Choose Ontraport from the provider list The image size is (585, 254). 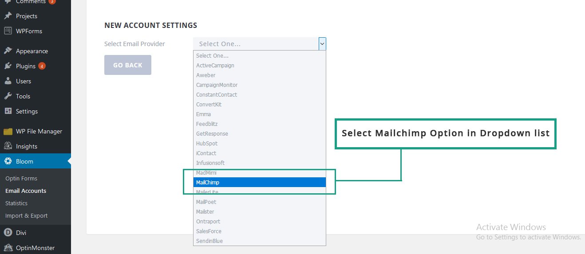(260, 221)
